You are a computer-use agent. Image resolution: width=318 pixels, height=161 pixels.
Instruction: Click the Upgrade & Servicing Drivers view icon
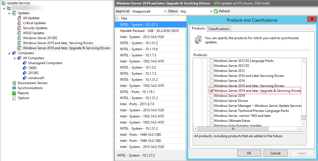pos(19,48)
